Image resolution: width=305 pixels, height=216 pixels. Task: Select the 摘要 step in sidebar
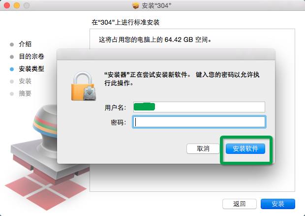(x=25, y=93)
